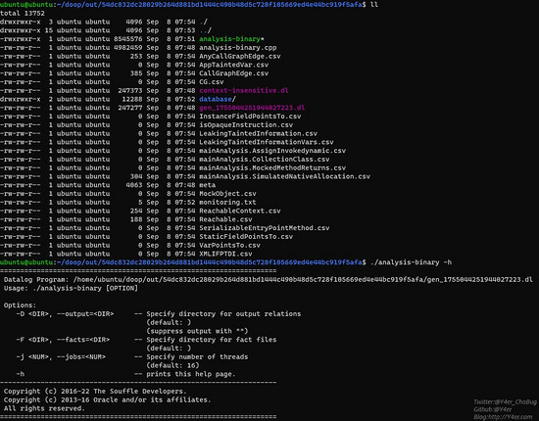Select the 'Usage: ./analysis-binary [OPTION]' line
The image size is (539, 421).
(71, 288)
